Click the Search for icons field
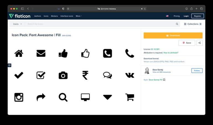Viewport: 213px width, 125px height. click(x=100, y=24)
